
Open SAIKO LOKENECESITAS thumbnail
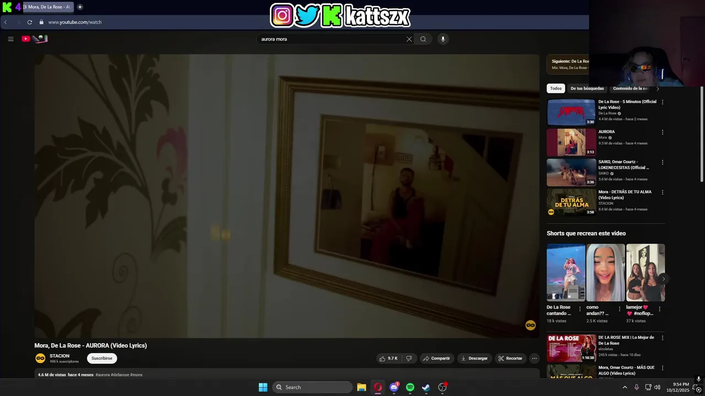[x=571, y=172]
